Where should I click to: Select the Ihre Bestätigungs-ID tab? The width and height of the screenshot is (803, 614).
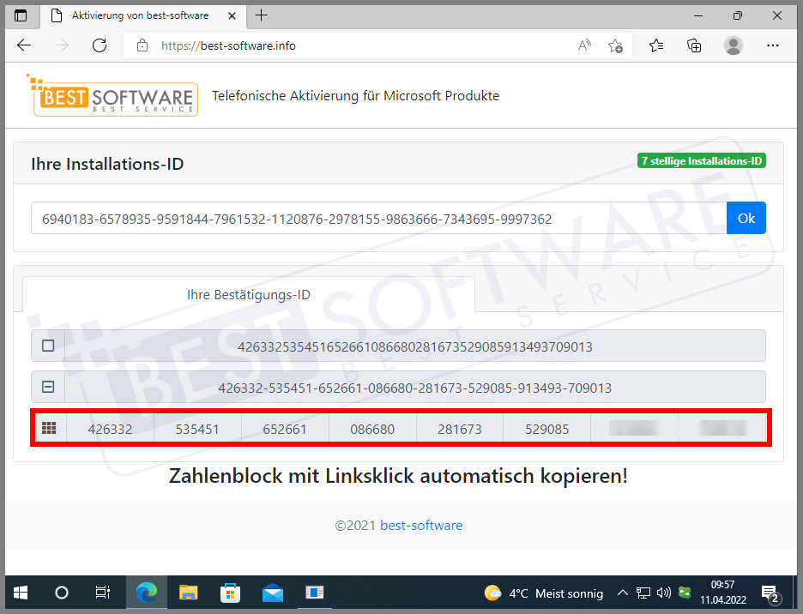tap(248, 295)
